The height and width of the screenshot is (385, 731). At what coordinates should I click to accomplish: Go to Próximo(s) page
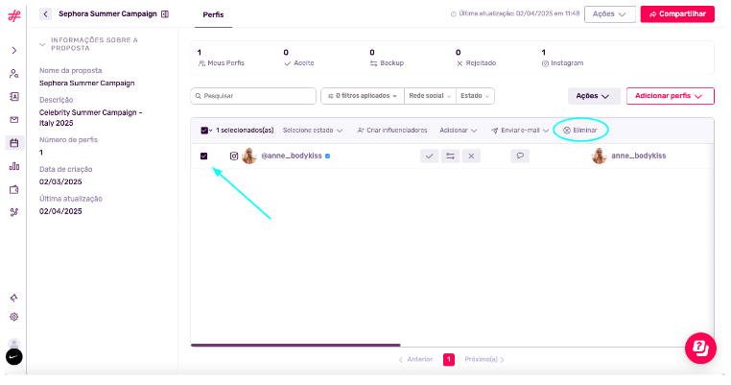[484, 359]
